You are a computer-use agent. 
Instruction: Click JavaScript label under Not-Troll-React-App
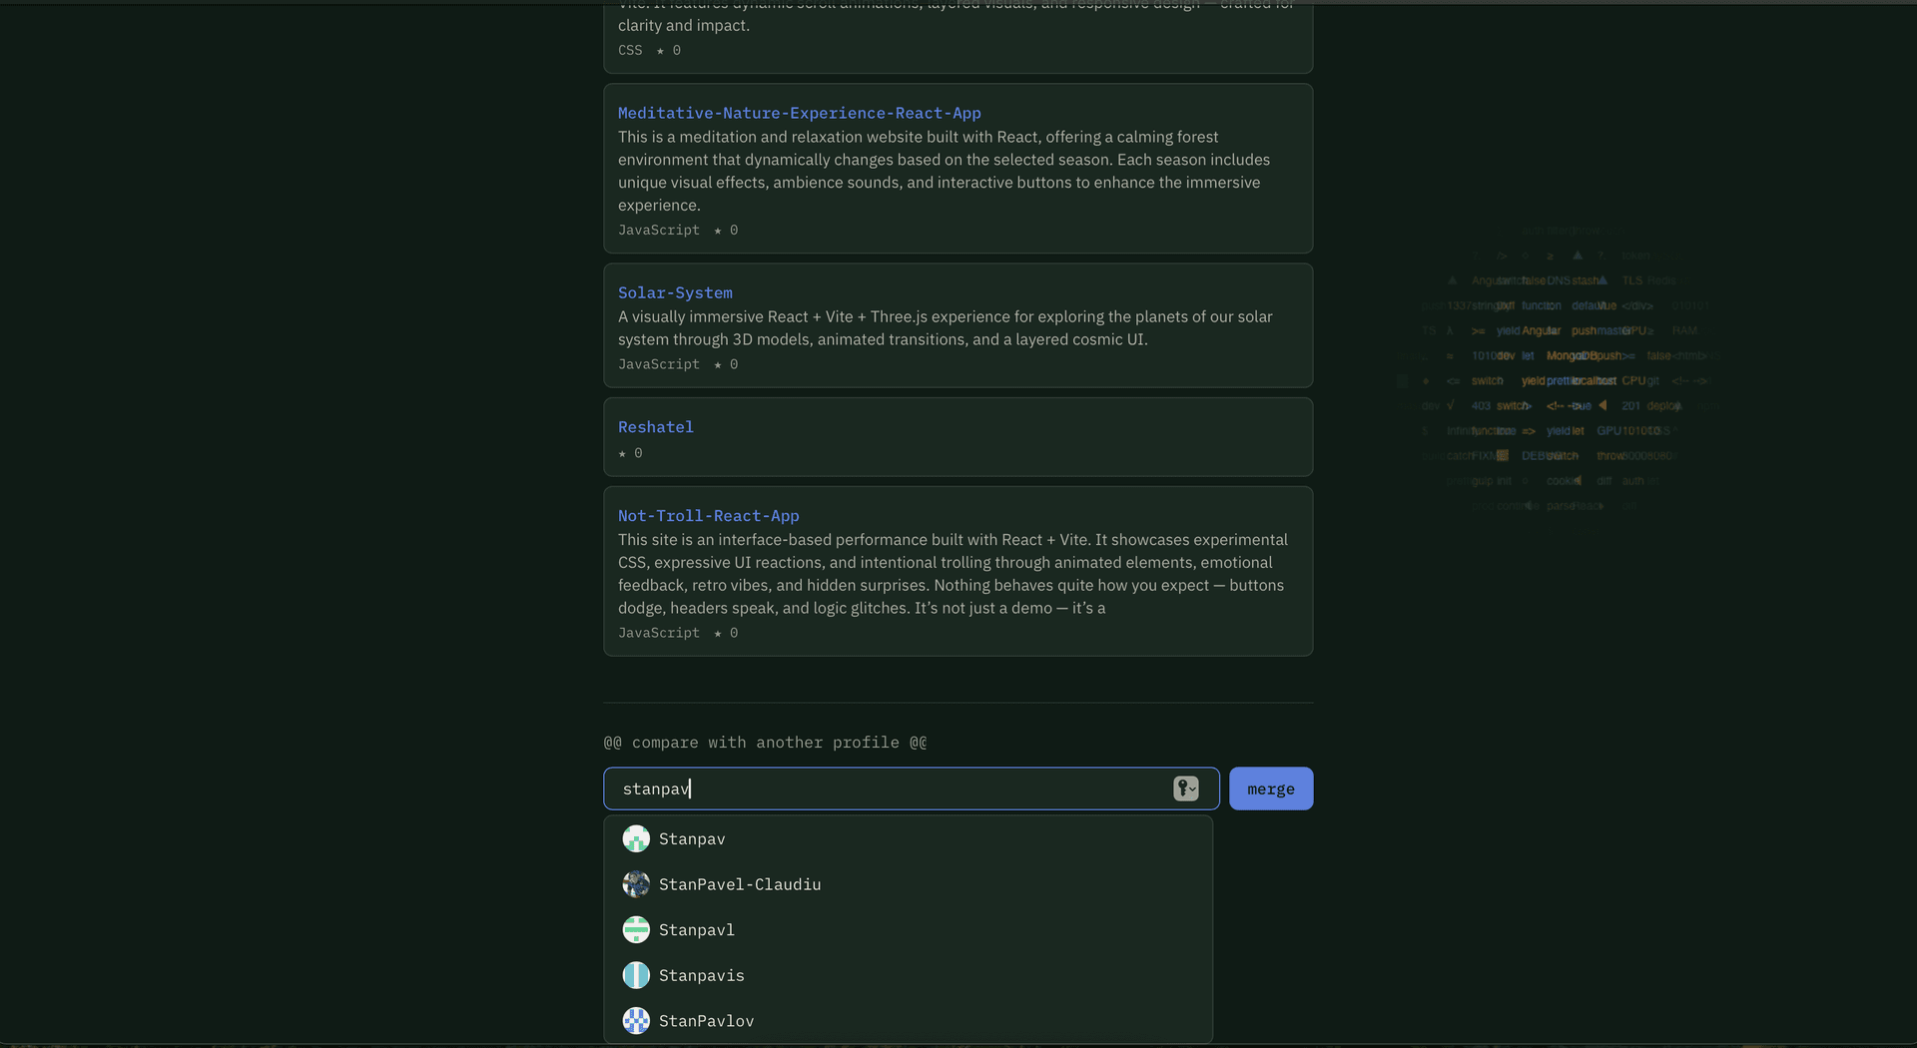659,633
